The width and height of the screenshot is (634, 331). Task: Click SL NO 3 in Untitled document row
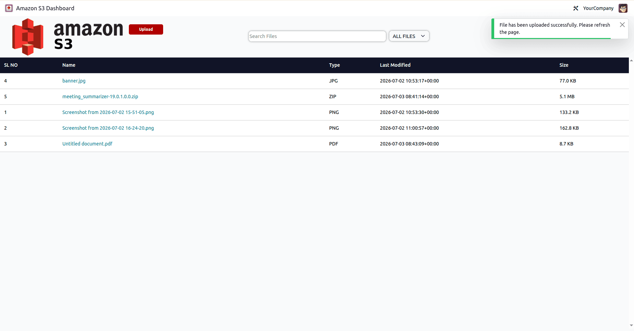click(5, 144)
